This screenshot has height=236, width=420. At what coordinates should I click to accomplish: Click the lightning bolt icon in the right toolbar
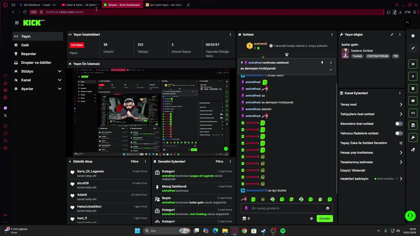coord(413,76)
